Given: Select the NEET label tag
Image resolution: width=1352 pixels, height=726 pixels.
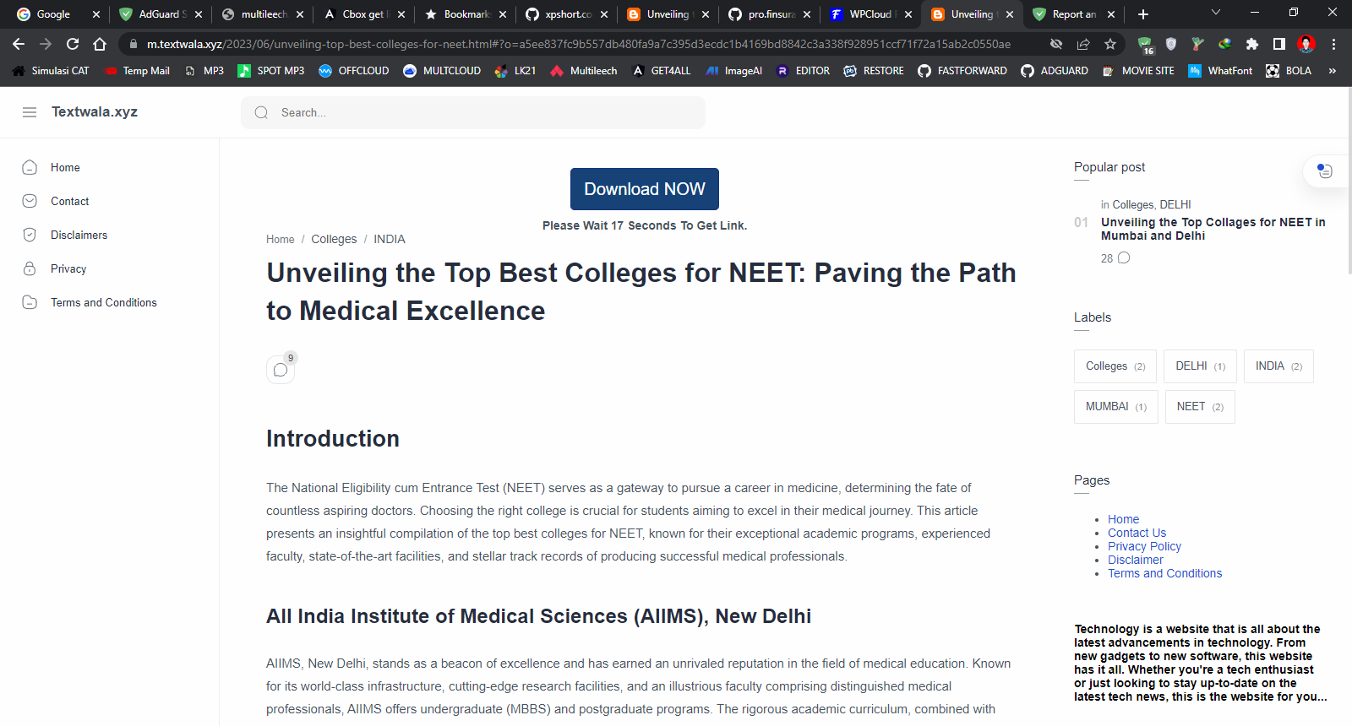Looking at the screenshot, I should pos(1199,407).
